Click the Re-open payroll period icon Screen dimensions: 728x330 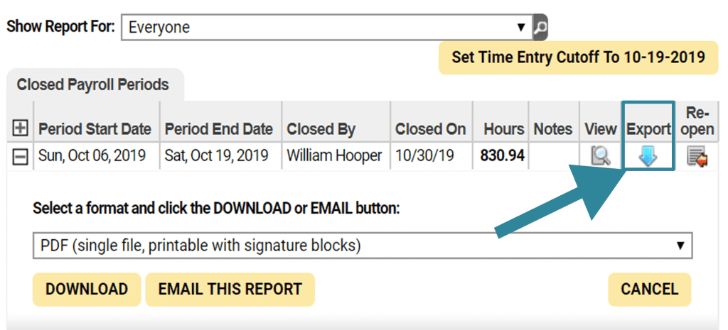pos(697,157)
